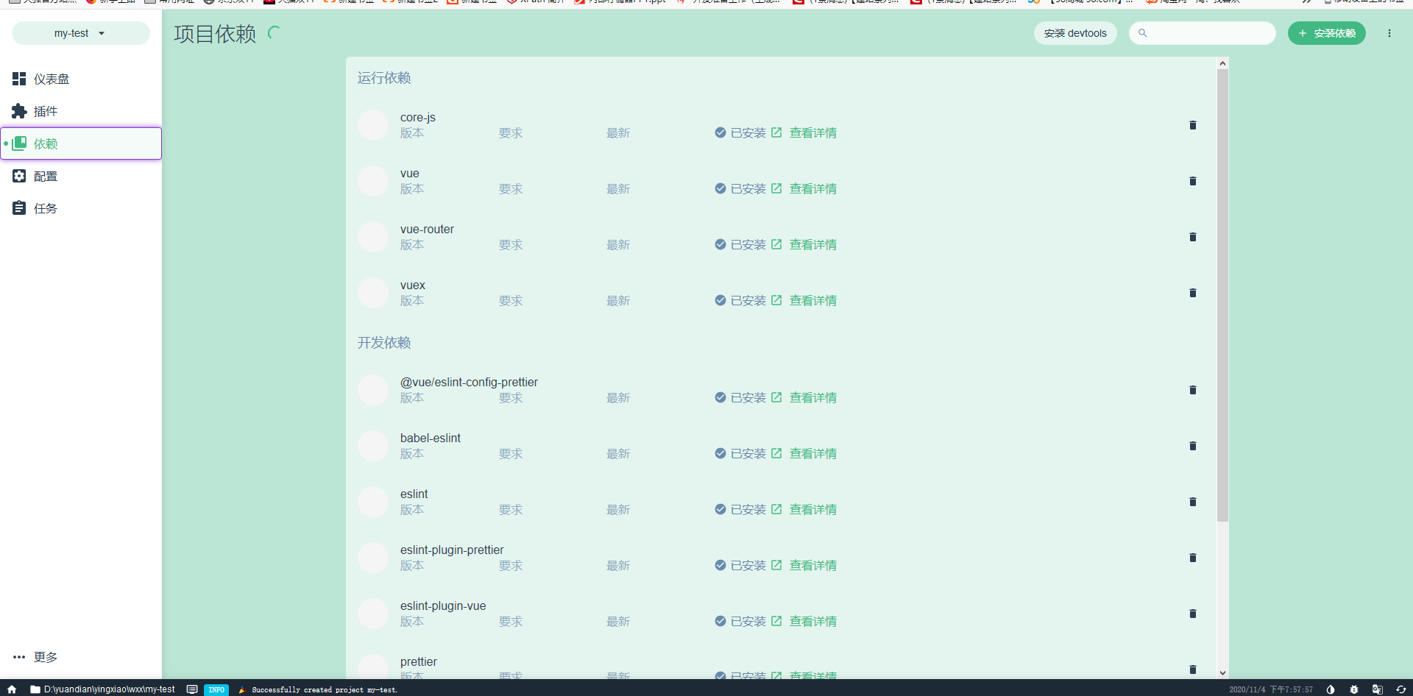Click eslint-plugin-vue package name
Screen dimensions: 1413x696
click(x=443, y=606)
